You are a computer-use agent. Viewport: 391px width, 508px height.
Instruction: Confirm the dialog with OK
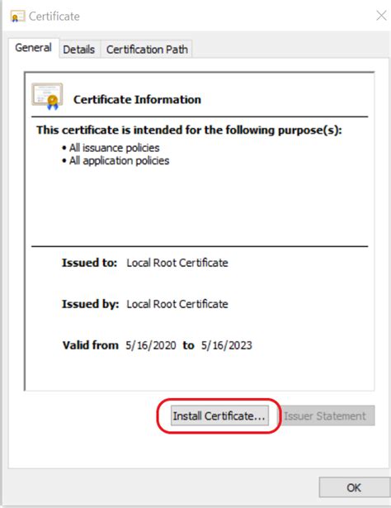pyautogui.click(x=355, y=487)
